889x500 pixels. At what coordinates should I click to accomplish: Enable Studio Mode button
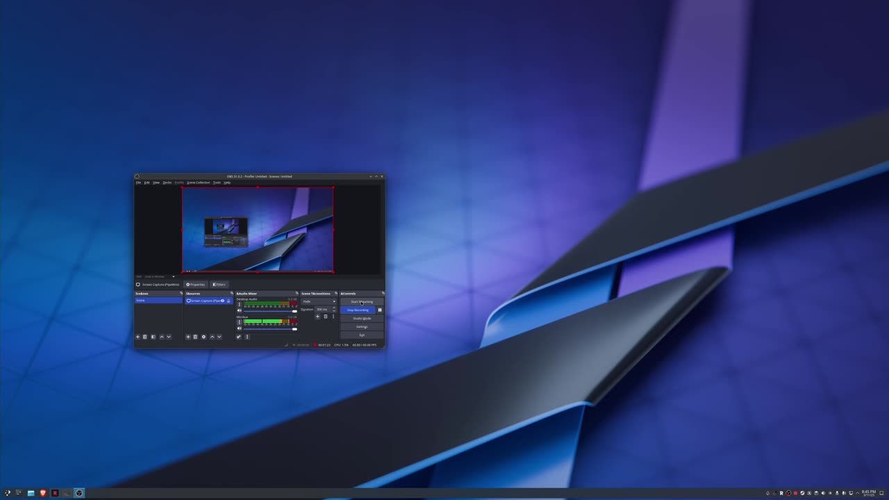coord(362,318)
